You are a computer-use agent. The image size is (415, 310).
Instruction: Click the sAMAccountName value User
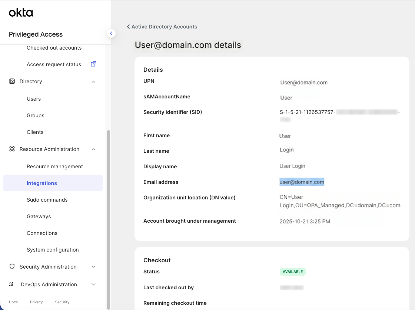click(x=286, y=98)
